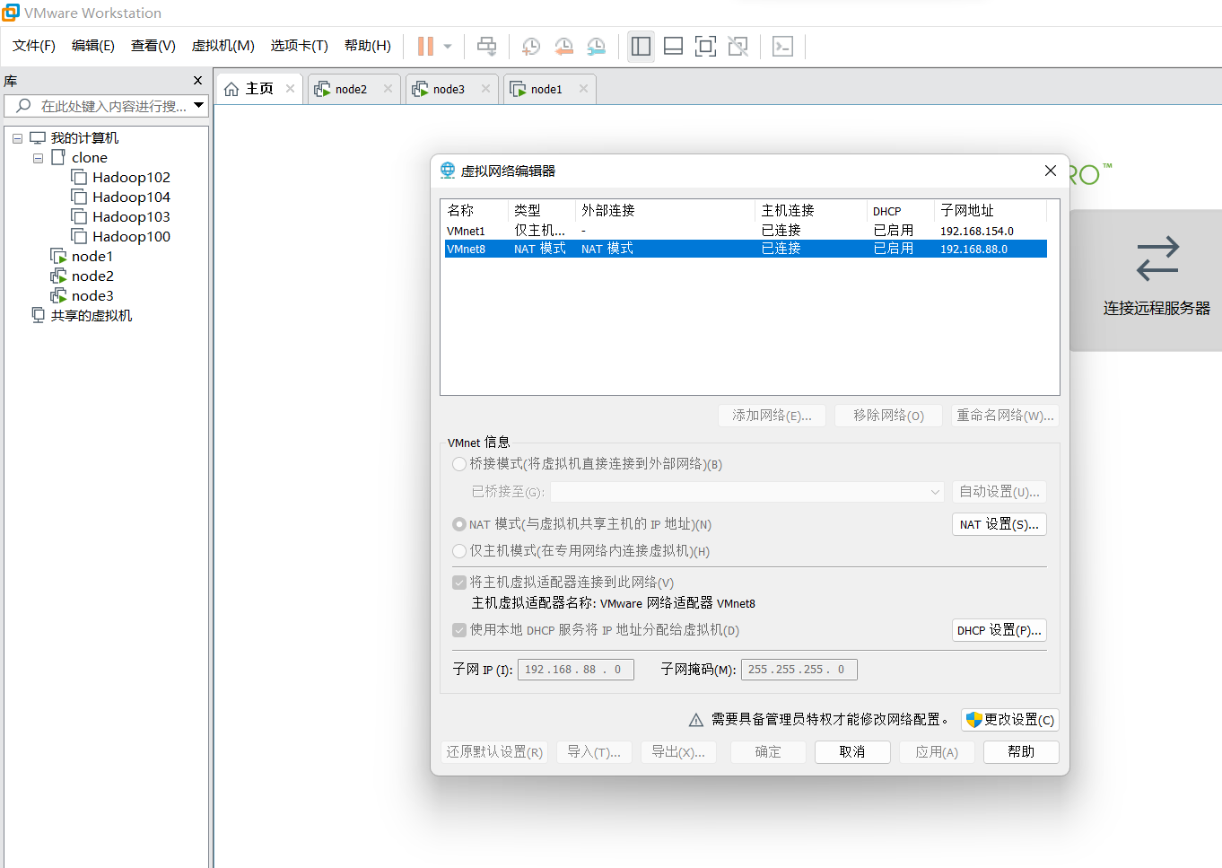Open the 查看(V) menu
Viewport: 1222px width, 868px height.
(x=153, y=46)
